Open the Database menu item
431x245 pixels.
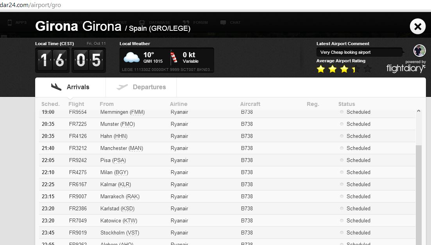[155, 23]
